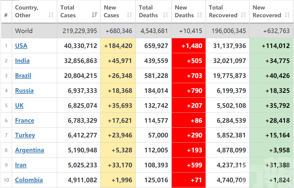Click Brazil total cases 20,804,215
This screenshot has height=188, width=294.
(80, 76)
